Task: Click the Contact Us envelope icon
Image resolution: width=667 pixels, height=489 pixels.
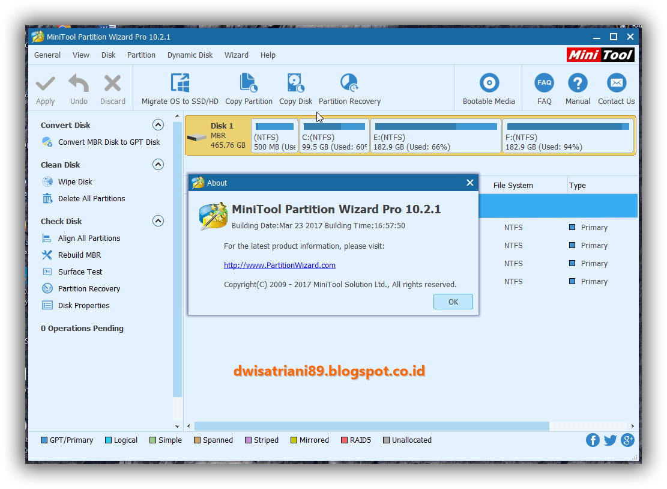Action: click(x=617, y=82)
